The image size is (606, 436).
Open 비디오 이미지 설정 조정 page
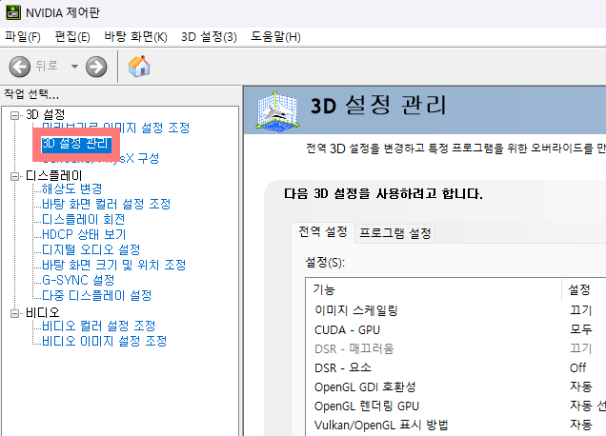[x=105, y=341]
